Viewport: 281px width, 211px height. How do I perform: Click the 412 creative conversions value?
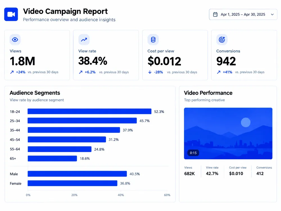260,174
